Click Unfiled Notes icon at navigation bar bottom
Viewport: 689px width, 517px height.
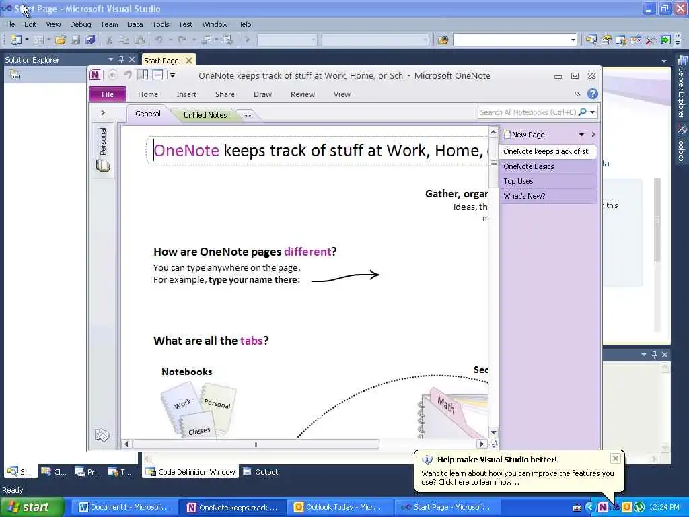(x=102, y=435)
